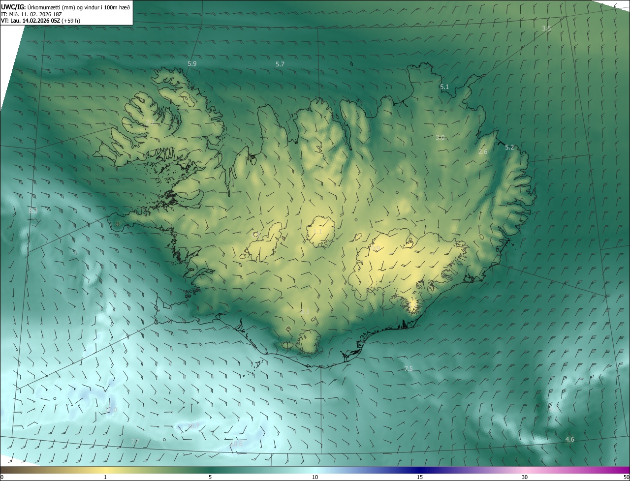Click the 5.9 value label north of Westfjords
The width and height of the screenshot is (630, 481).
tap(192, 64)
